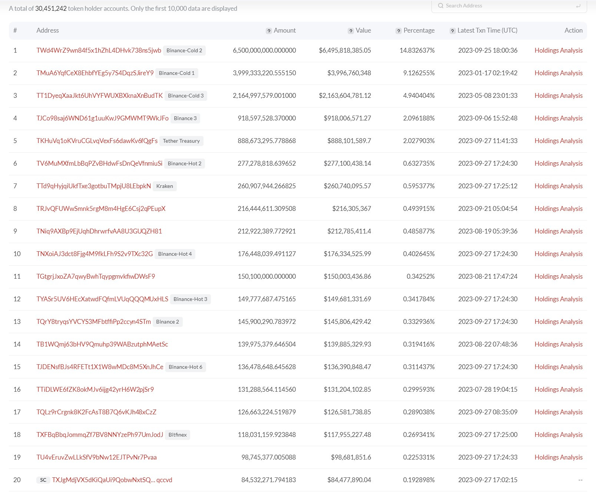Click Holdings Analysis for Binance-Cold 1 row
The image size is (596, 494).
[558, 73]
